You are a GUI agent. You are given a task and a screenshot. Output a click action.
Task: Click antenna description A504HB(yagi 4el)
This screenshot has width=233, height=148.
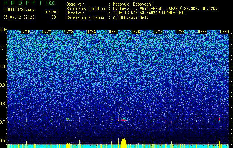(131, 17)
